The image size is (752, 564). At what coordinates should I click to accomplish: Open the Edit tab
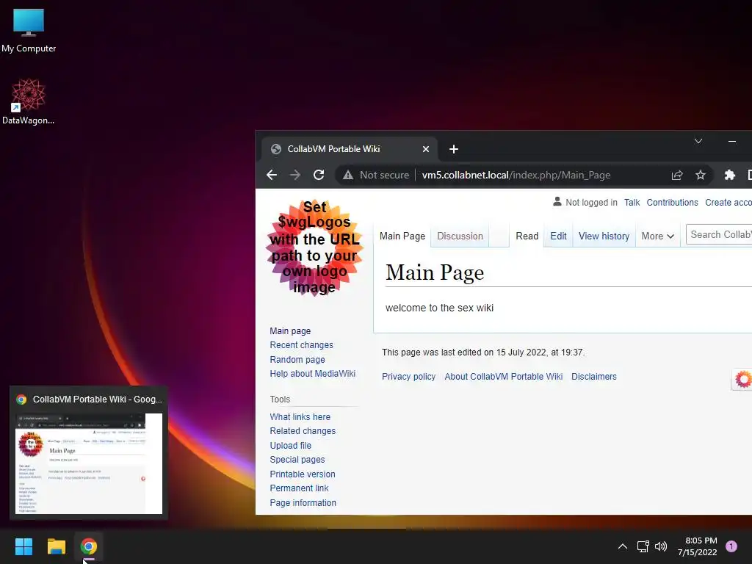(x=558, y=236)
